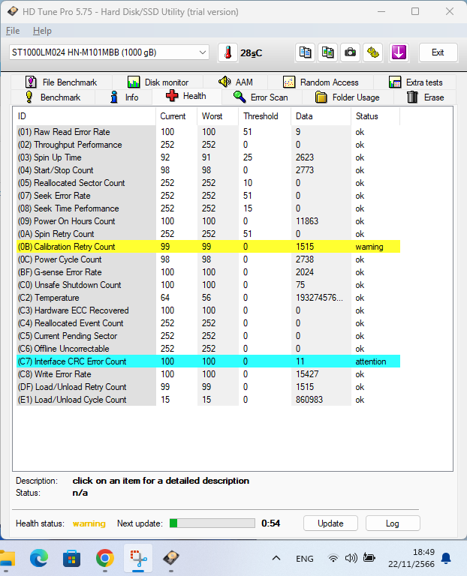Select the Seek Error Rate row
Screen dimensions: 467x576
click(x=208, y=196)
